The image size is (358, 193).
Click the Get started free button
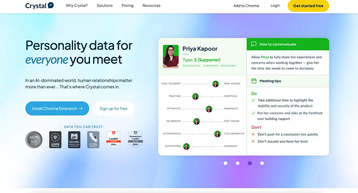308,6
